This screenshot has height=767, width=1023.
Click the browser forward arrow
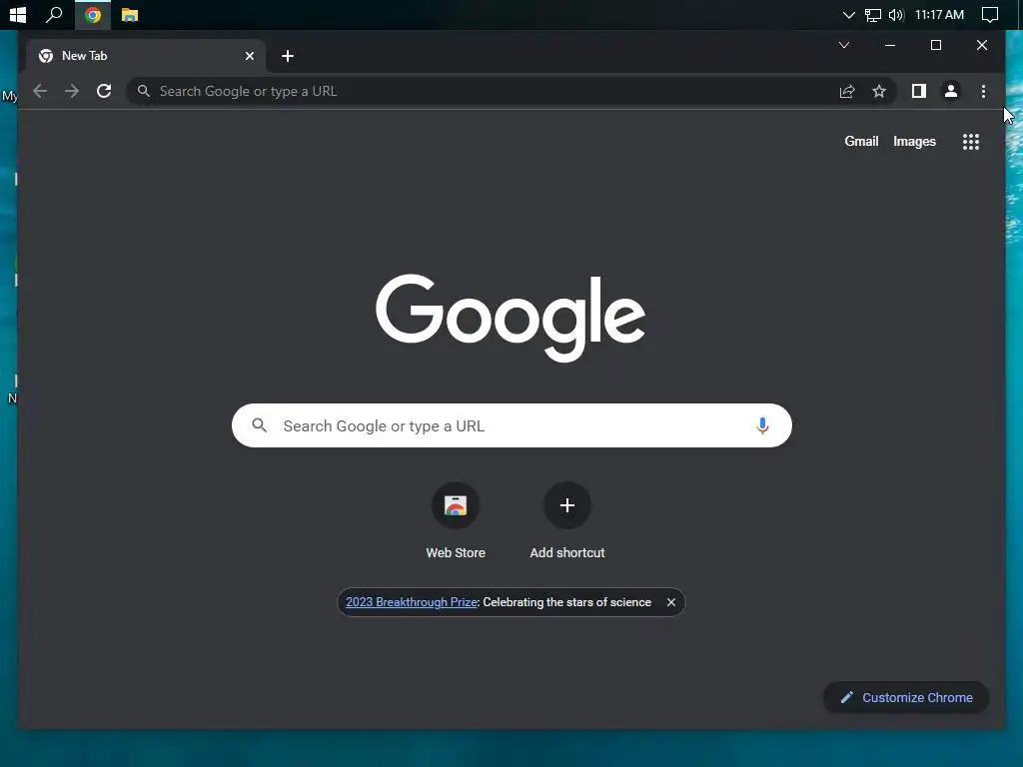(x=72, y=91)
